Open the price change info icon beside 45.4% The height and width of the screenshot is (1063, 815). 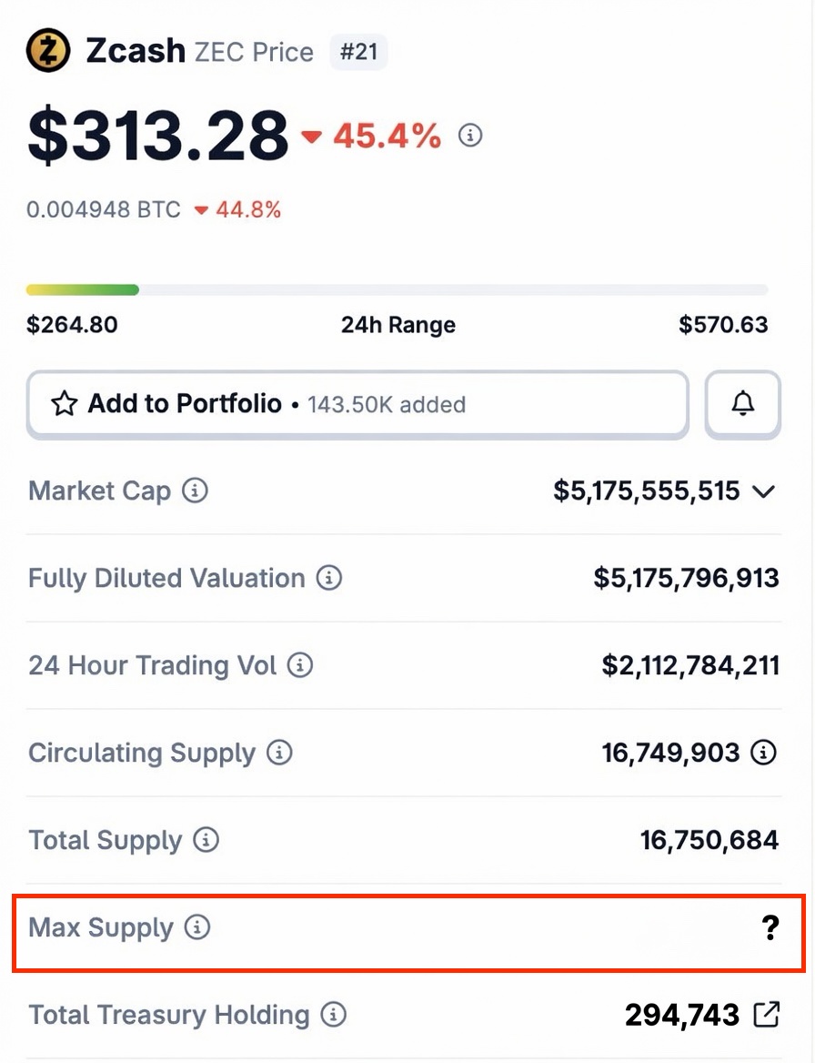tap(470, 135)
